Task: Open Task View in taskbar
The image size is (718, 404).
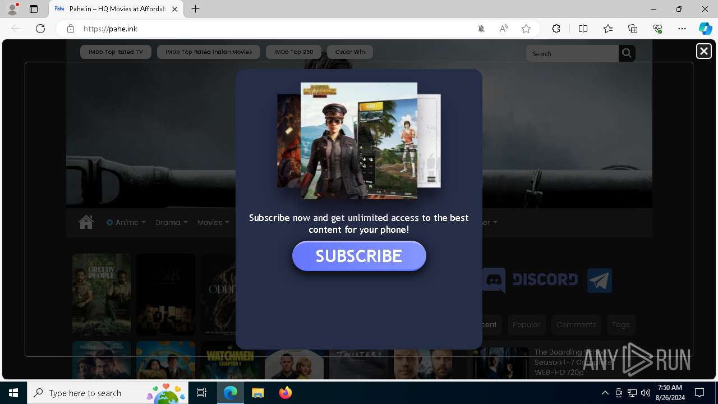Action: [202, 393]
